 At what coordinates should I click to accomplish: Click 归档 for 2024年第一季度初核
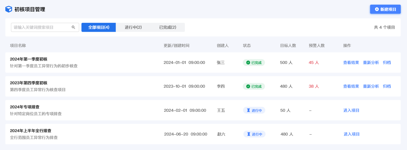pos(387,63)
